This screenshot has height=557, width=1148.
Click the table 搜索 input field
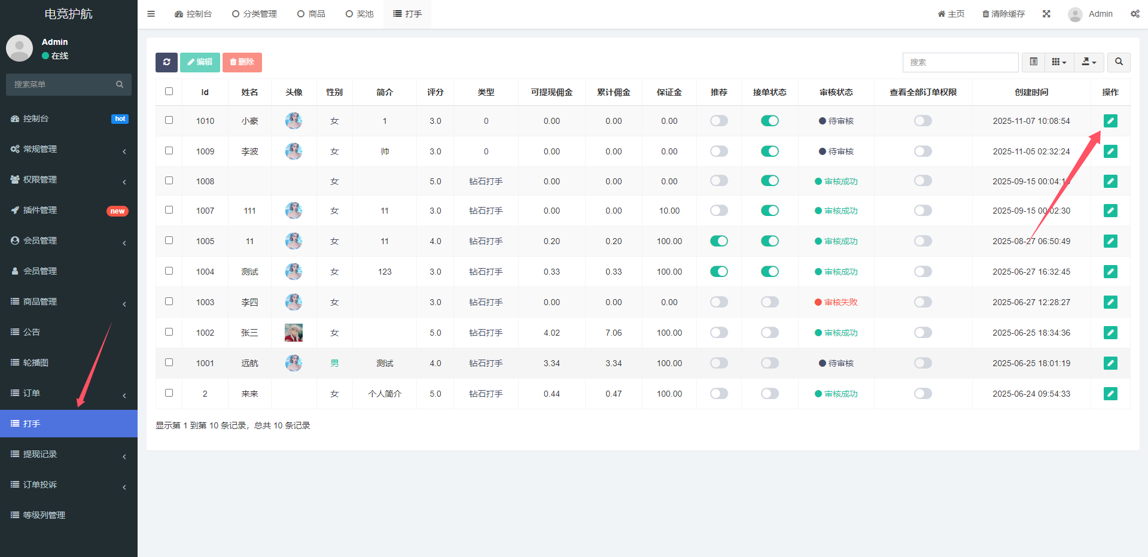click(x=960, y=62)
